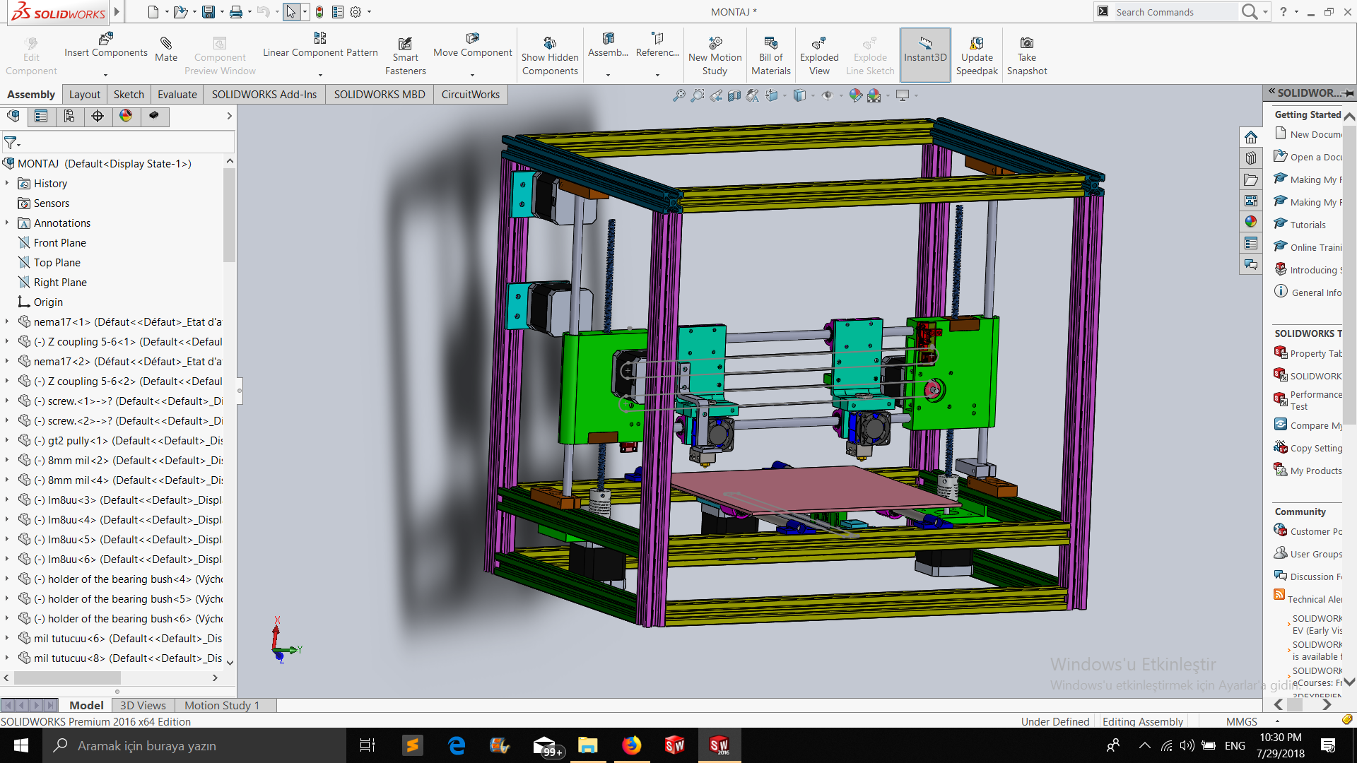Viewport: 1357px width, 763px height.
Task: Click New Motion Study tool
Action: click(715, 56)
